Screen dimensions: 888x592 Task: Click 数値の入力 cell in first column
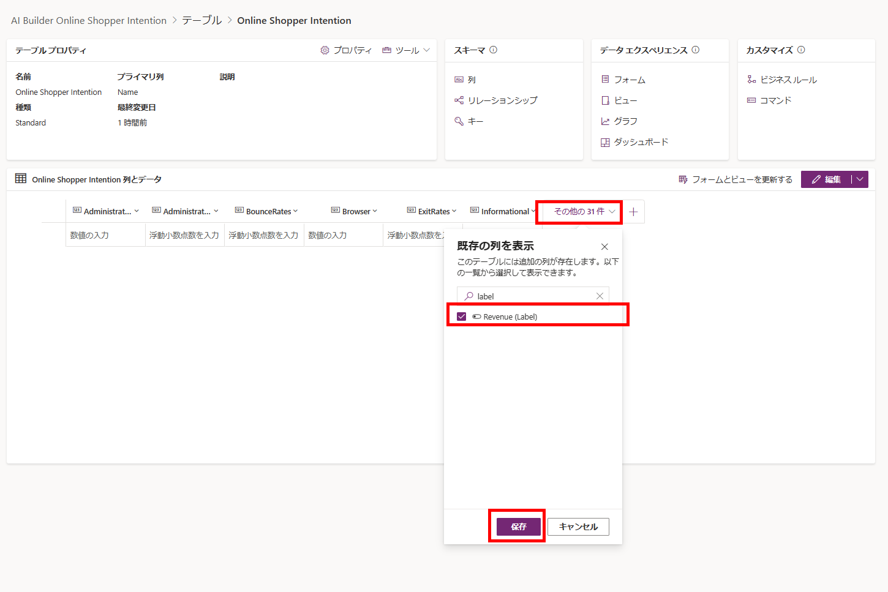click(105, 235)
